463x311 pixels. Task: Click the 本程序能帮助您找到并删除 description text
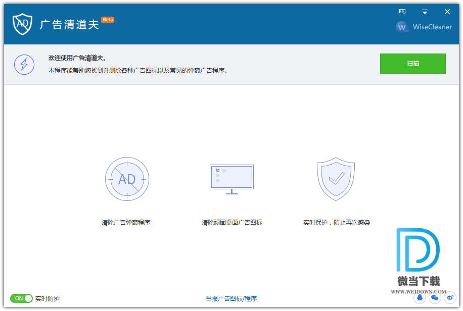[x=138, y=71]
